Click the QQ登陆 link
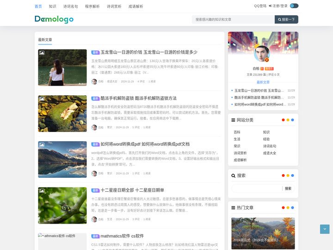 260,6
